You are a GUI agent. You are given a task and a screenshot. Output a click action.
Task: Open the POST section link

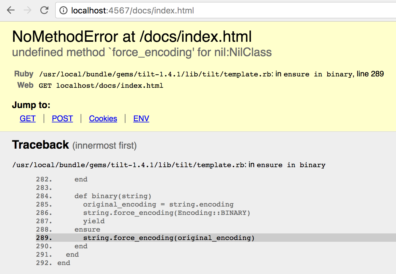point(62,118)
